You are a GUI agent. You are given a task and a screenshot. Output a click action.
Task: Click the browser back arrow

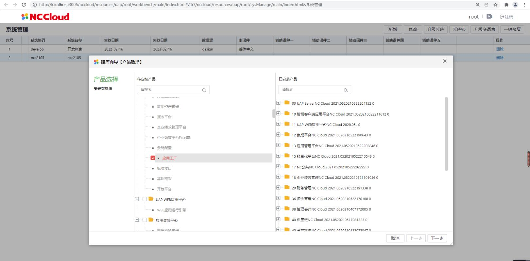click(6, 5)
